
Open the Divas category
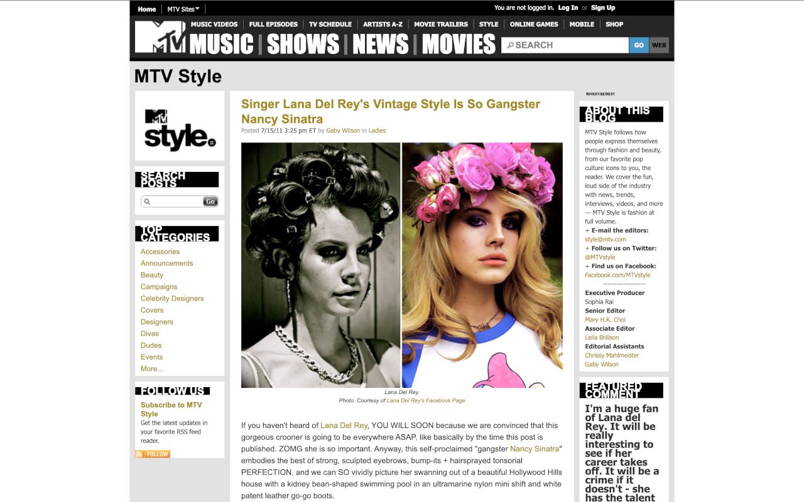[149, 334]
